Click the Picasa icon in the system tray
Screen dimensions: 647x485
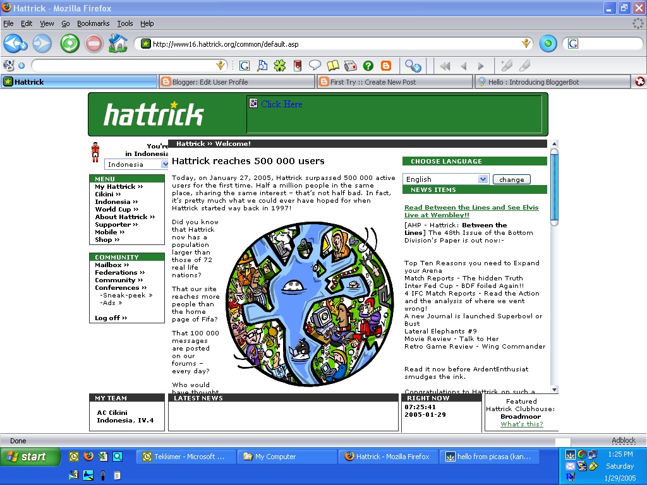click(571, 455)
